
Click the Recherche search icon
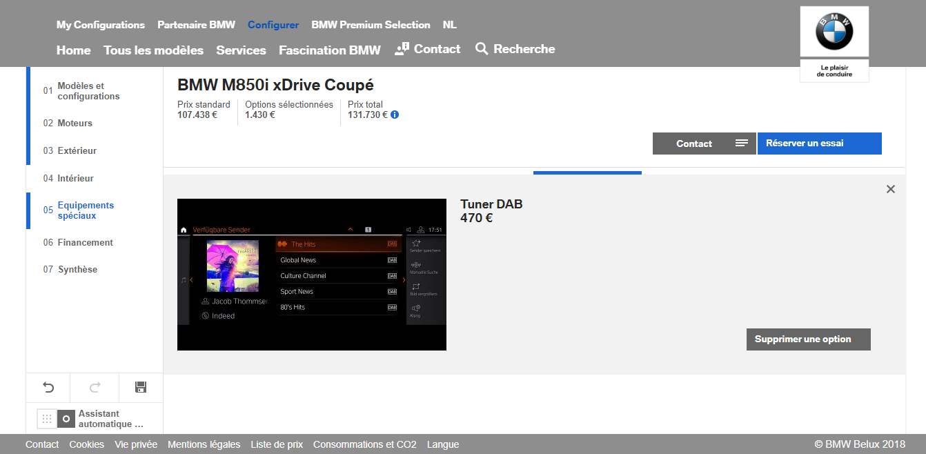tap(482, 49)
